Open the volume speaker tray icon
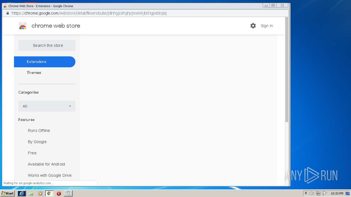This screenshot has height=197, width=351. pyautogui.click(x=312, y=193)
